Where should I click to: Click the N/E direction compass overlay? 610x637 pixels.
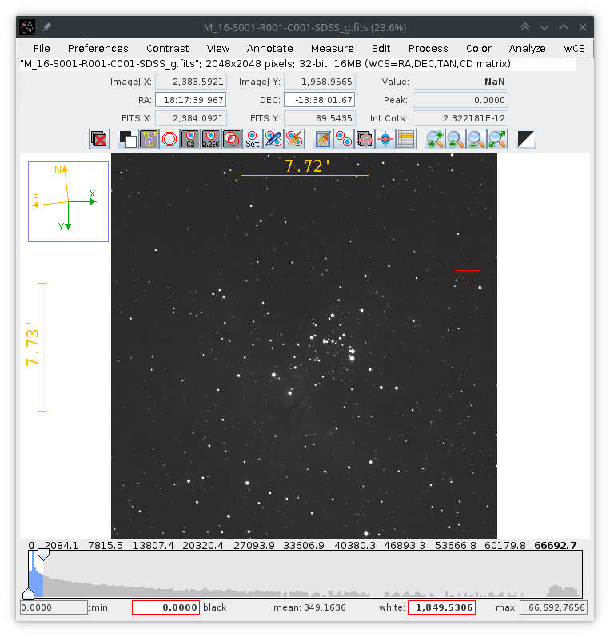point(68,201)
